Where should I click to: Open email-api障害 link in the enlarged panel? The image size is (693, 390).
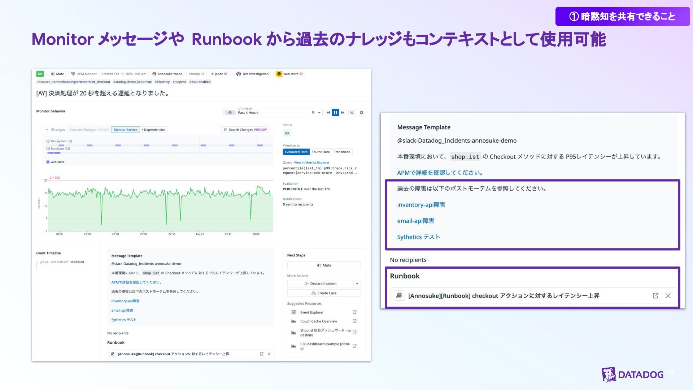(416, 221)
